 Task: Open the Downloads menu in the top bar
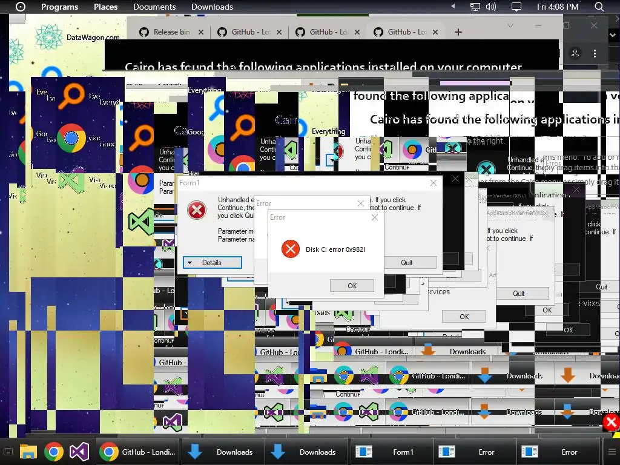(x=212, y=7)
